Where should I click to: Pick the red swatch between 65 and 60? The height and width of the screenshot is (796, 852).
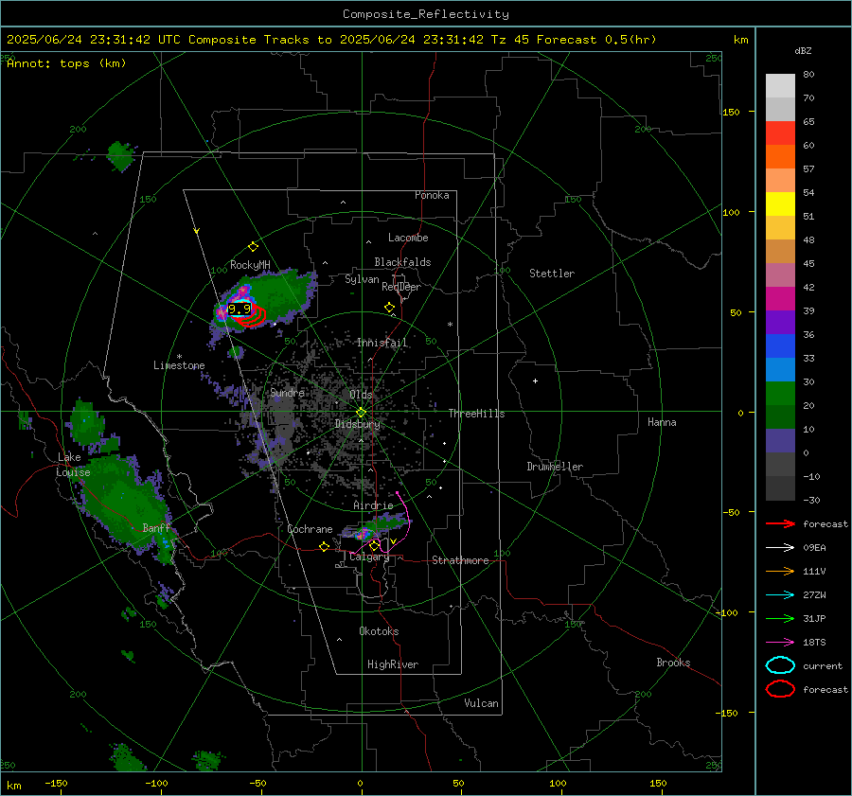pos(780,133)
